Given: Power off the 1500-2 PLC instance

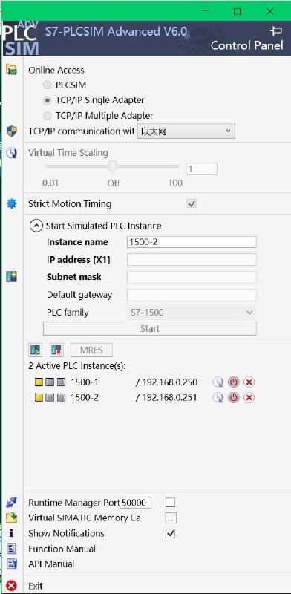Looking at the screenshot, I should (234, 397).
